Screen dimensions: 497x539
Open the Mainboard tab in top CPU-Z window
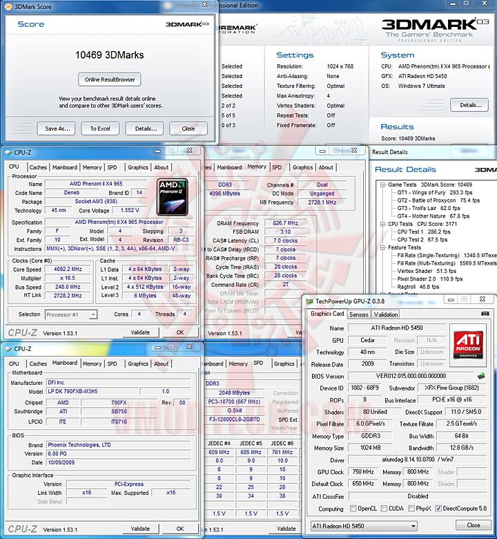pyautogui.click(x=65, y=167)
